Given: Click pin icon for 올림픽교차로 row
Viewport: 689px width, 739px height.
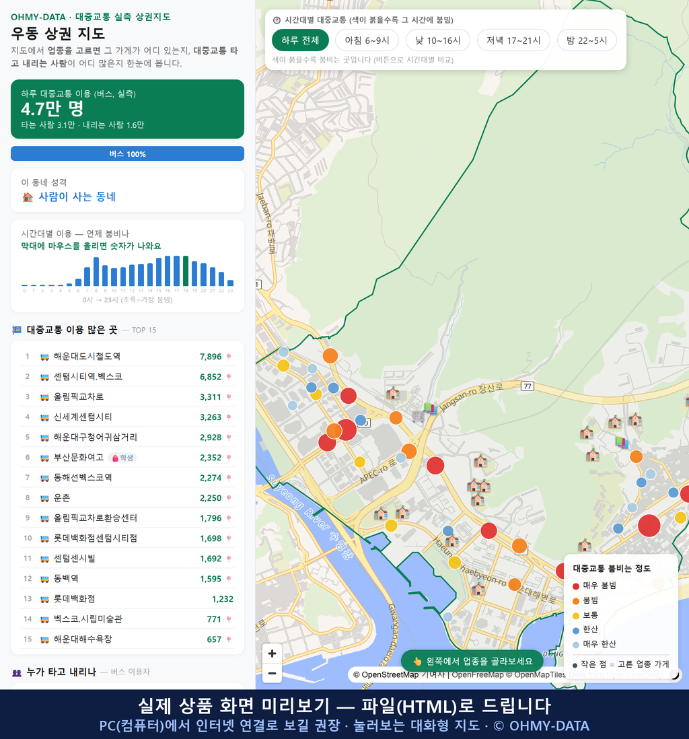Looking at the screenshot, I should tap(229, 397).
